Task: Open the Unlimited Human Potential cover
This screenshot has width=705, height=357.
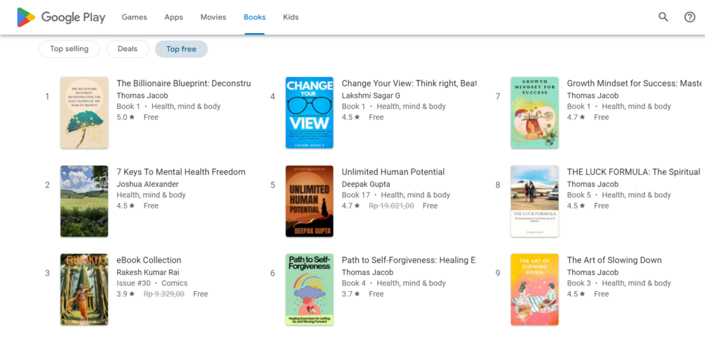Action: pyautogui.click(x=309, y=201)
